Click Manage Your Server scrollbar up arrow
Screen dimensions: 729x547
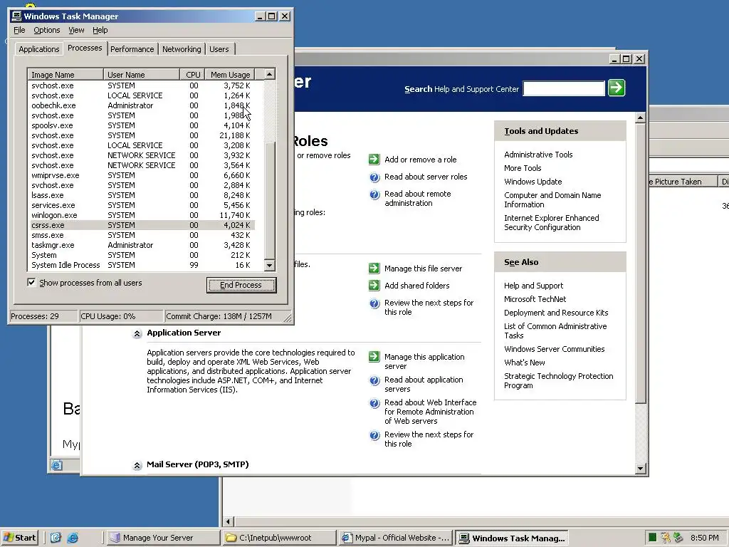640,118
